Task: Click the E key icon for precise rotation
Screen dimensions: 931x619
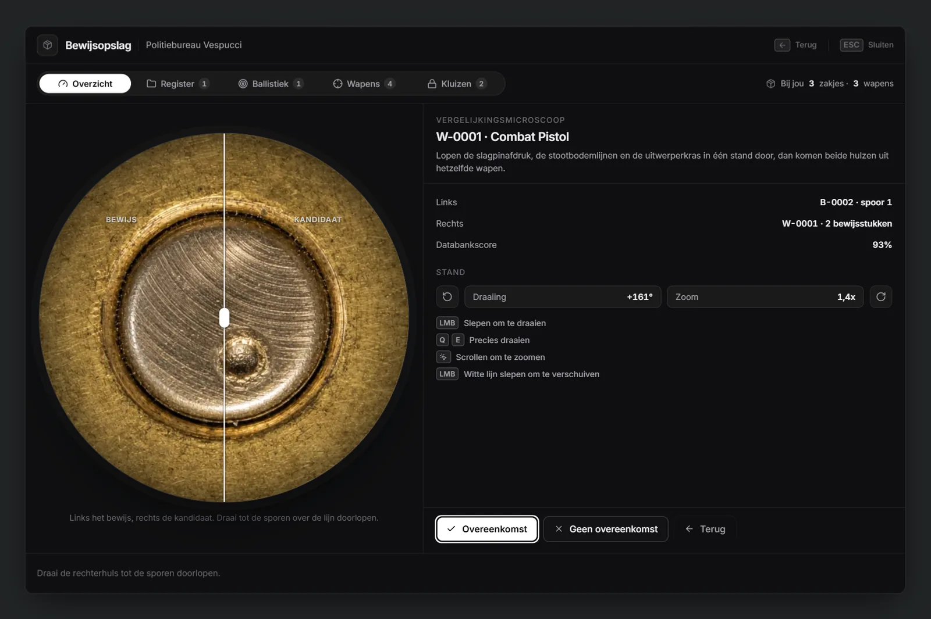Action: tap(458, 340)
